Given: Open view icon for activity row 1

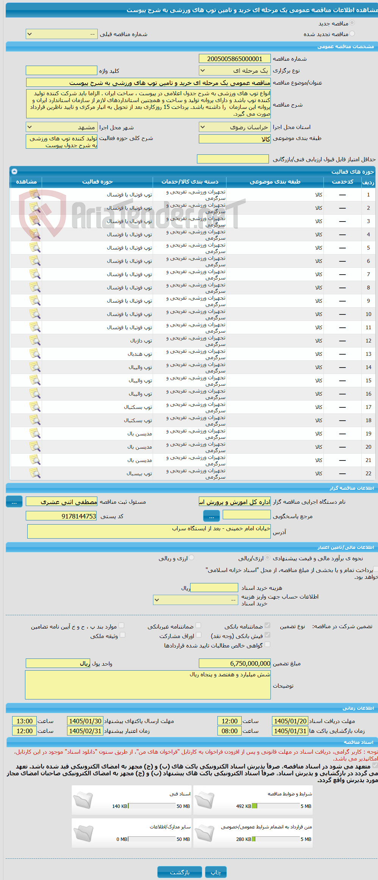Looking at the screenshot, I should [35, 195].
